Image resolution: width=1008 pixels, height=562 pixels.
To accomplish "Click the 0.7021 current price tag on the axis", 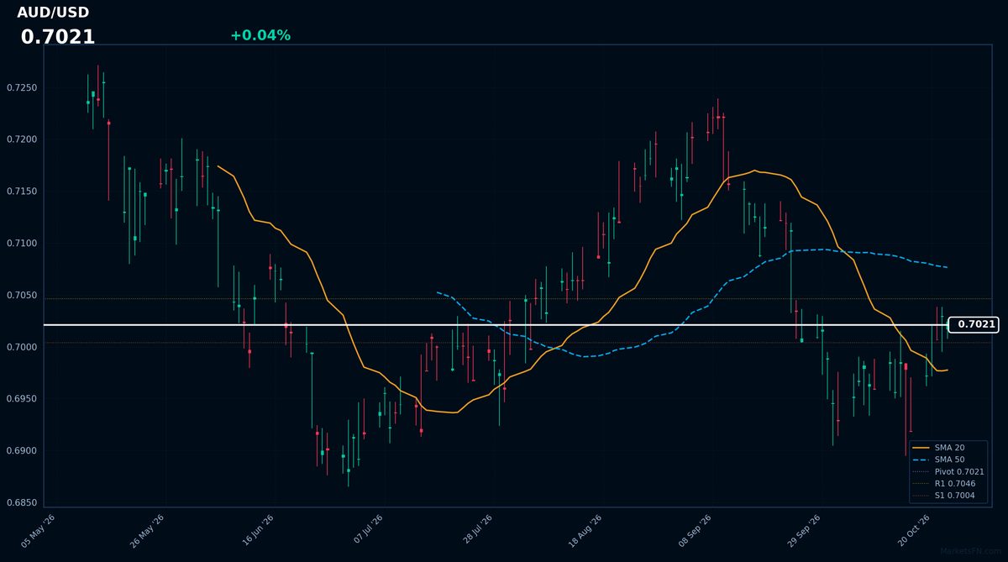I will [x=973, y=324].
